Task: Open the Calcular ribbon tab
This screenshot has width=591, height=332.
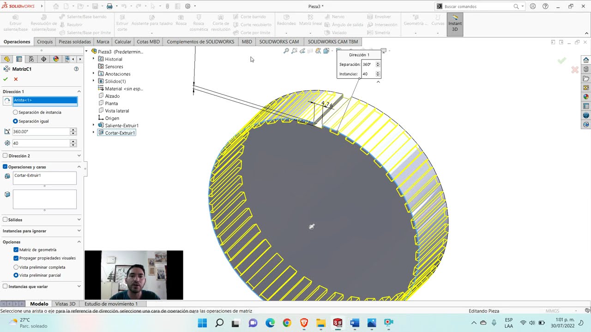Action: (123, 41)
